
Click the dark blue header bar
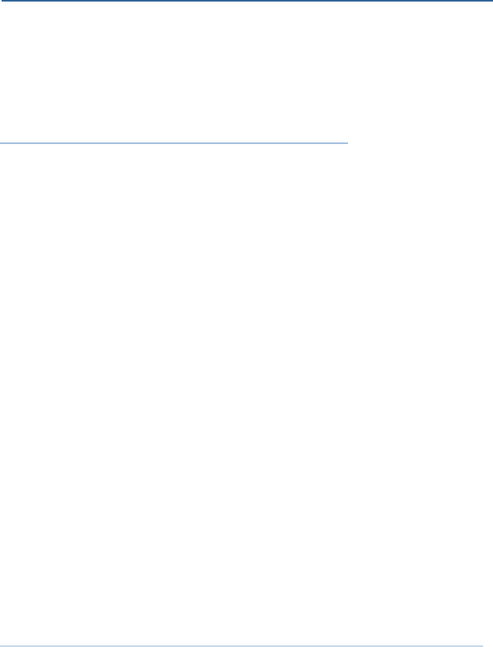(x=246, y=1)
